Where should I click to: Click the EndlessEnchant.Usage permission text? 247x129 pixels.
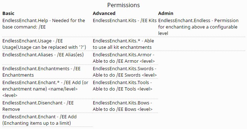click(x=44, y=44)
